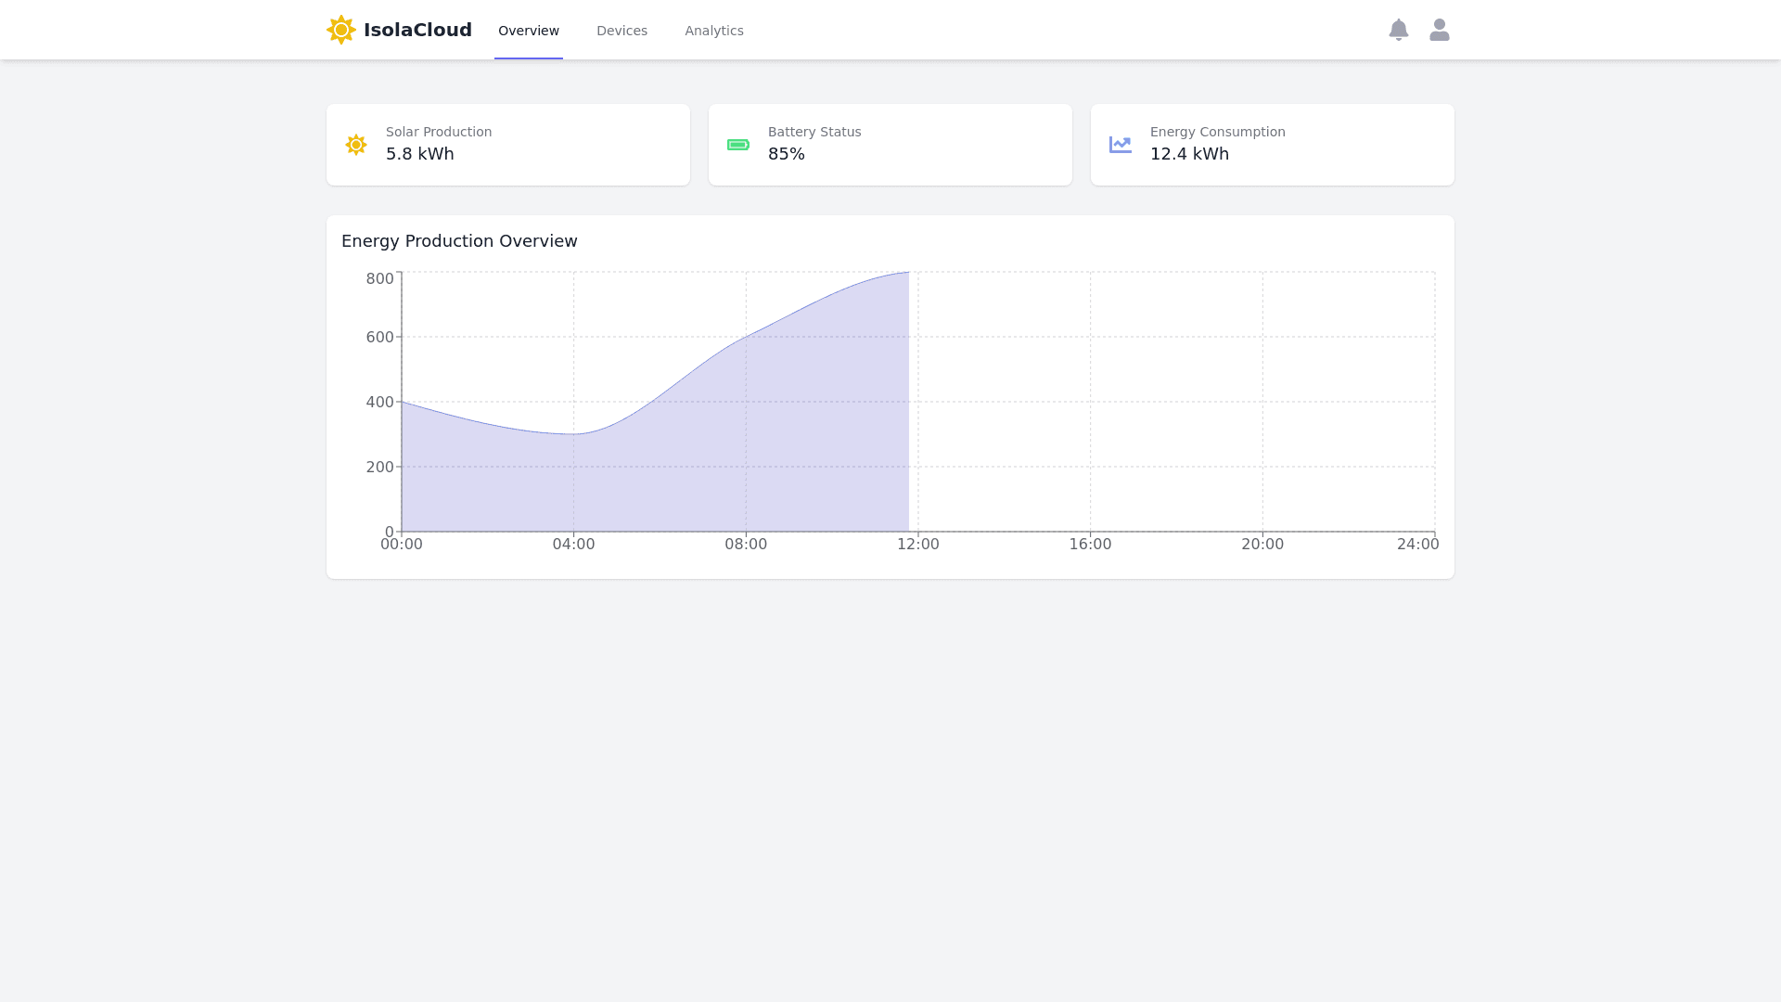1781x1002 pixels.
Task: Click the 08:00 time axis label
Action: click(746, 545)
